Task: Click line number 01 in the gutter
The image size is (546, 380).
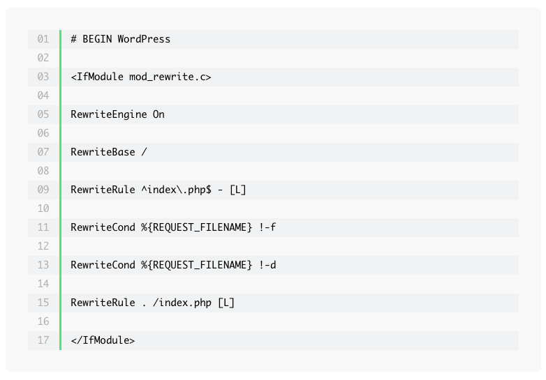Action: point(43,39)
